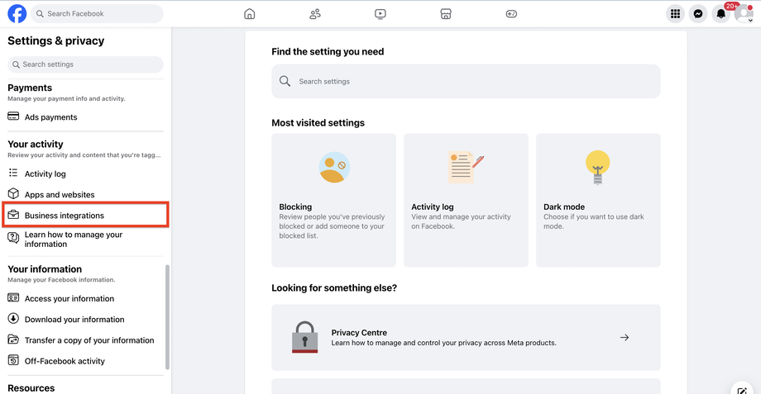Image resolution: width=761 pixels, height=394 pixels.
Task: Click the Facebook logo
Action: [x=17, y=14]
